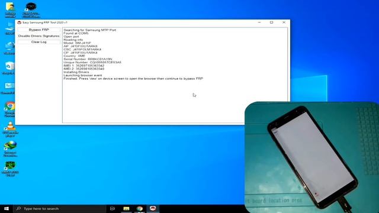Switch to Chrome on the taskbar

coord(140,209)
